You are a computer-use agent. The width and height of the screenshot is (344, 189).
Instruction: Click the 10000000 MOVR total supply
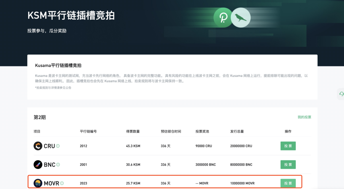click(242, 183)
